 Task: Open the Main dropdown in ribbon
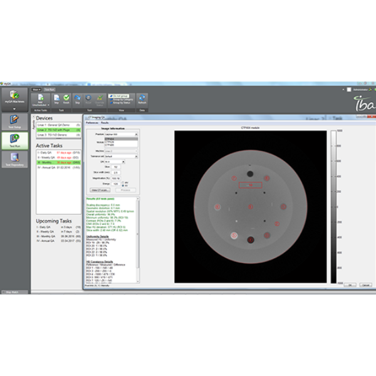[x=36, y=90]
